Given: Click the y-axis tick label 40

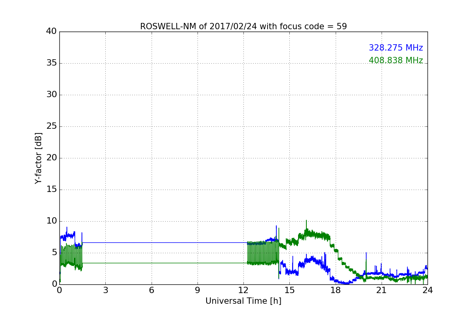Looking at the screenshot, I should 51,32.
